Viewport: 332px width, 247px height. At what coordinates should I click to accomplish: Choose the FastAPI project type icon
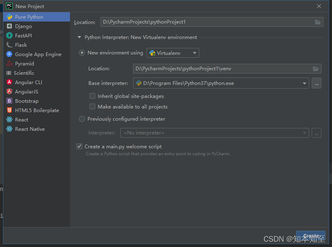(x=9, y=36)
